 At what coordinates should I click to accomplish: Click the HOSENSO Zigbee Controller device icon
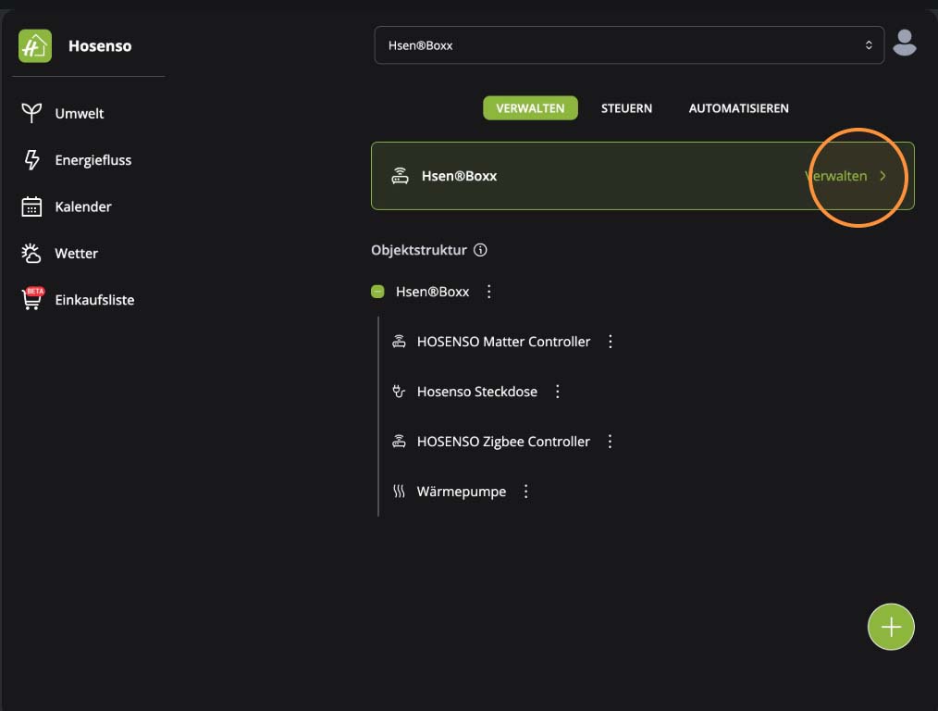pos(399,441)
